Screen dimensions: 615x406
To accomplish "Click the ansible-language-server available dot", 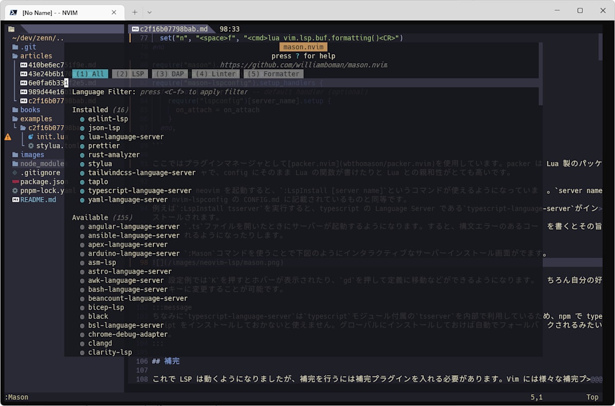I will click(83, 235).
